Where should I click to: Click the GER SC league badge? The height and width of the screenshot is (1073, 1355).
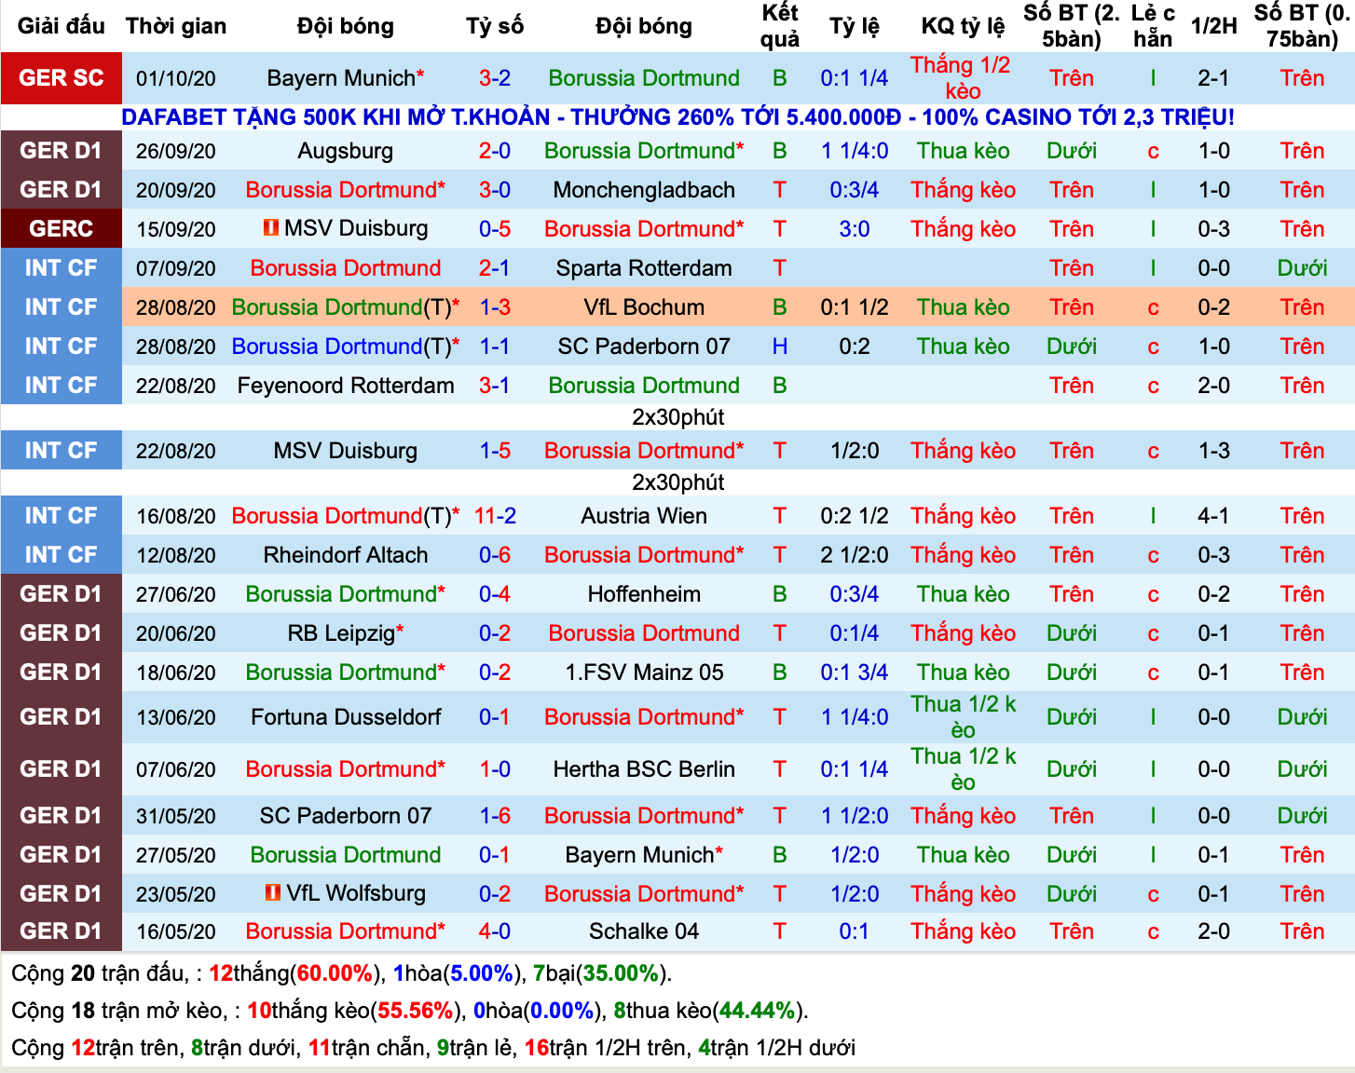62,78
